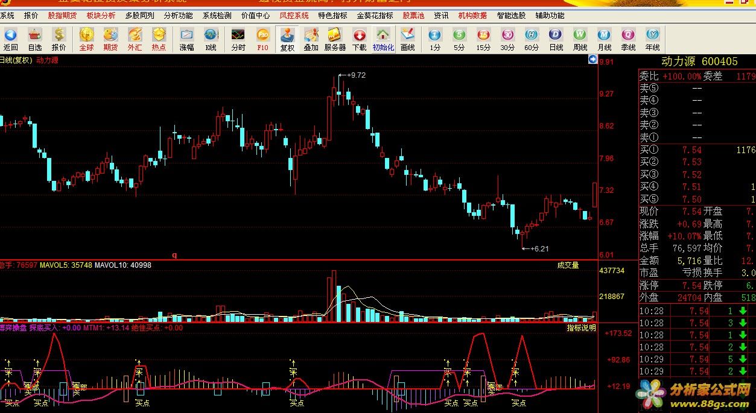The width and height of the screenshot is (756, 413).
Task: Open the 机构数据 menu
Action: pyautogui.click(x=472, y=16)
